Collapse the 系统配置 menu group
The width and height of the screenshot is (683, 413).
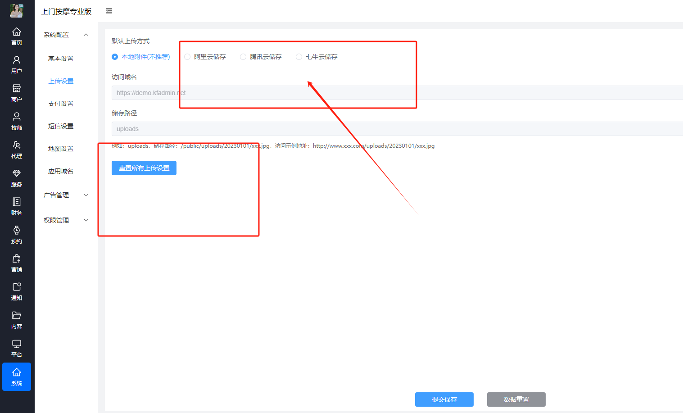66,35
